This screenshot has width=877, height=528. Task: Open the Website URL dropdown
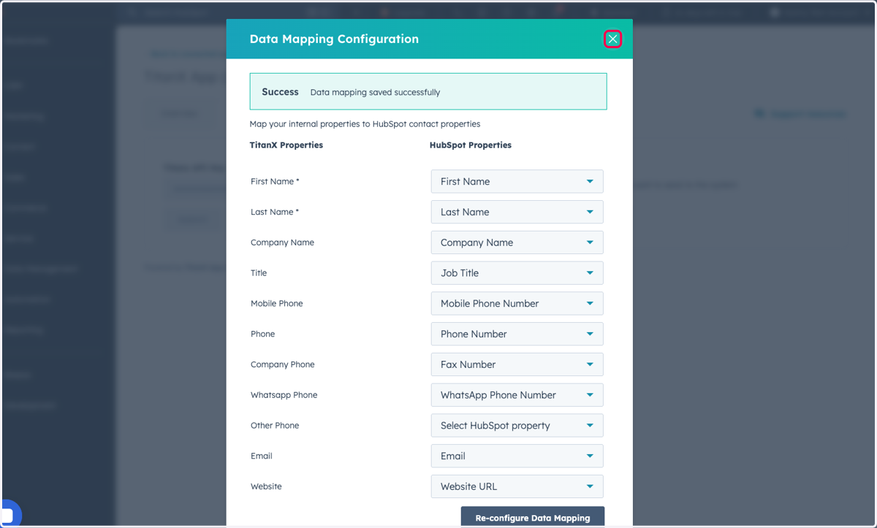pyautogui.click(x=517, y=486)
